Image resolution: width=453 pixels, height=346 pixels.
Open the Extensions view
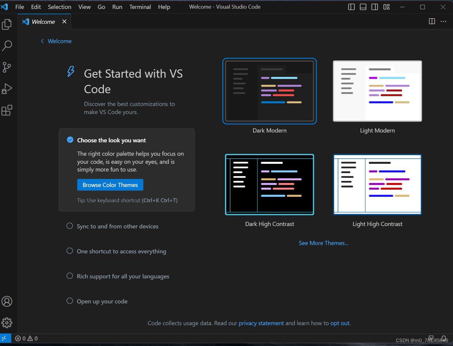[x=7, y=110]
